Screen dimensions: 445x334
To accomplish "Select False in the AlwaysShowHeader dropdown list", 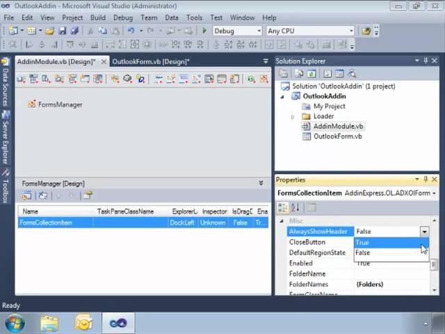I will [391, 253].
